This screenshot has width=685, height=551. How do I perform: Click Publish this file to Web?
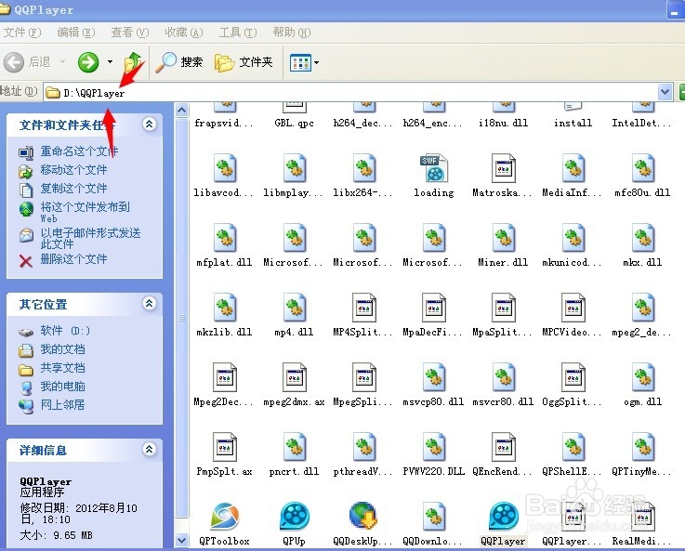point(74,211)
